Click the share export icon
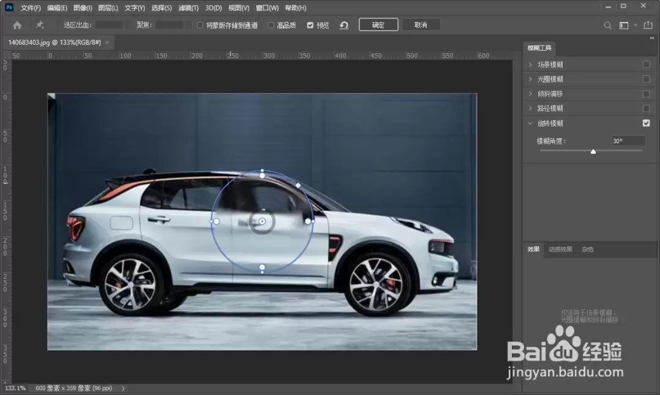Image resolution: width=660 pixels, height=395 pixels. pos(648,25)
